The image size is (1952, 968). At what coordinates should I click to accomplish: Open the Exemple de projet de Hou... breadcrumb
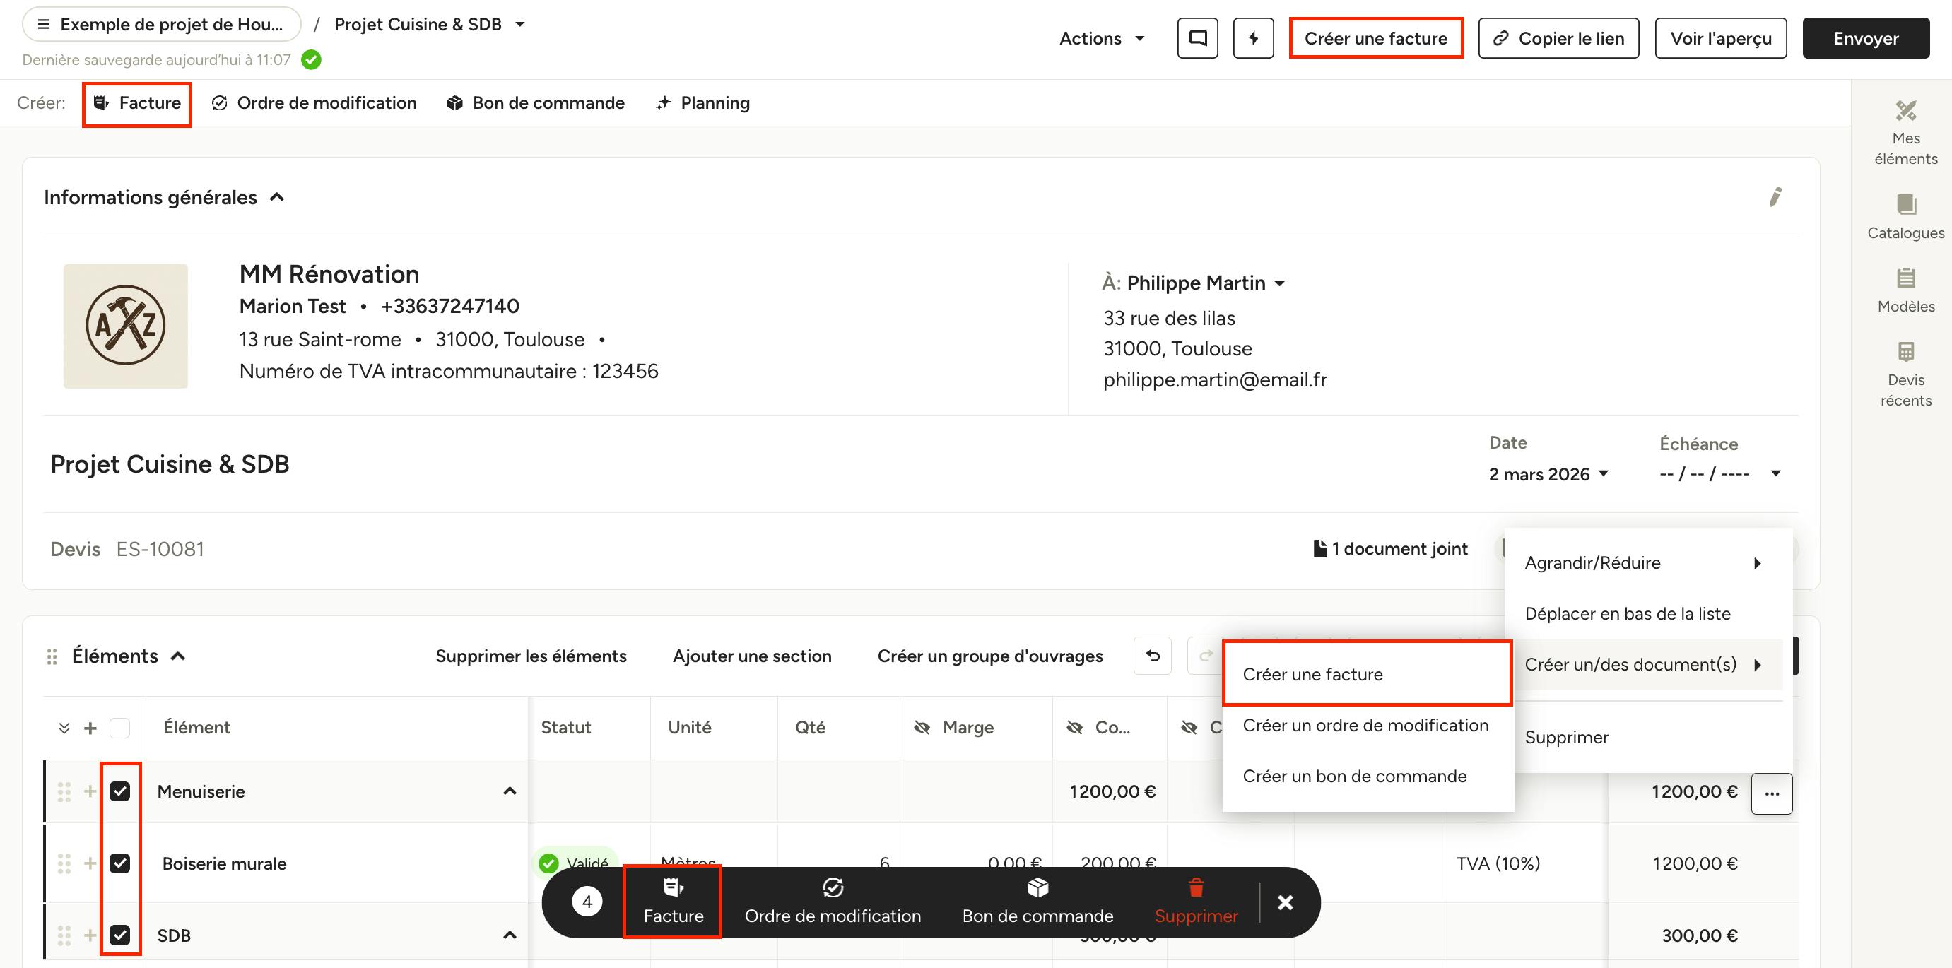[x=160, y=24]
